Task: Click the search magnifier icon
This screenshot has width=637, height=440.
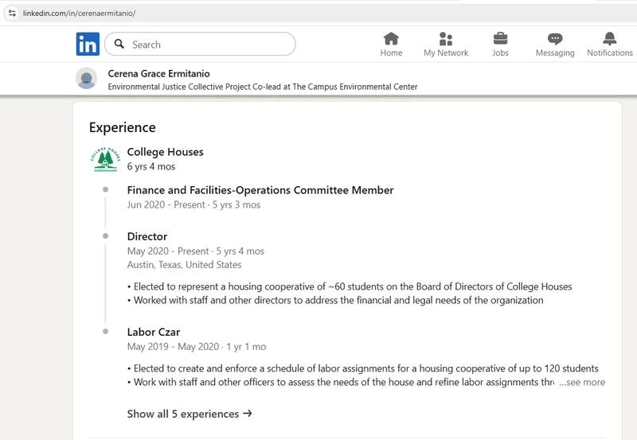Action: (x=119, y=45)
